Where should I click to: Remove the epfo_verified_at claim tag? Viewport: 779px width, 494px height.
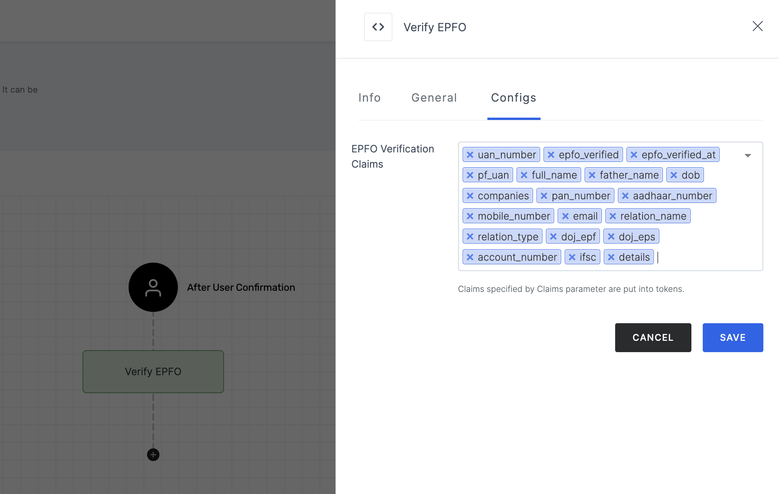634,155
